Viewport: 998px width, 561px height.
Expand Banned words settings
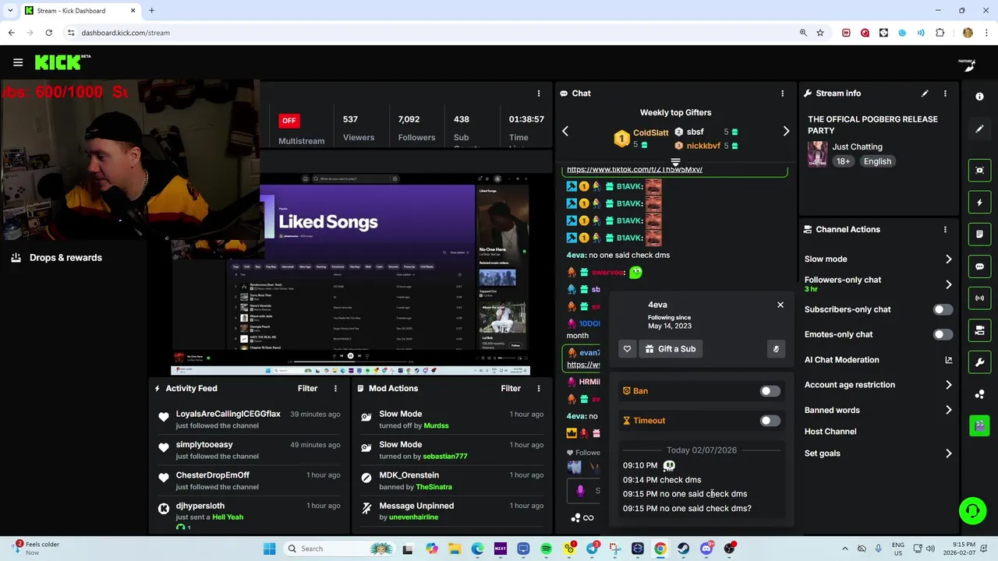[948, 410]
